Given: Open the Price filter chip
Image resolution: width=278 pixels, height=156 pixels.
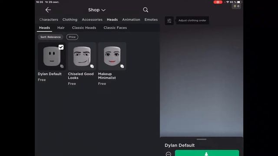Looking at the screenshot, I should (72, 37).
